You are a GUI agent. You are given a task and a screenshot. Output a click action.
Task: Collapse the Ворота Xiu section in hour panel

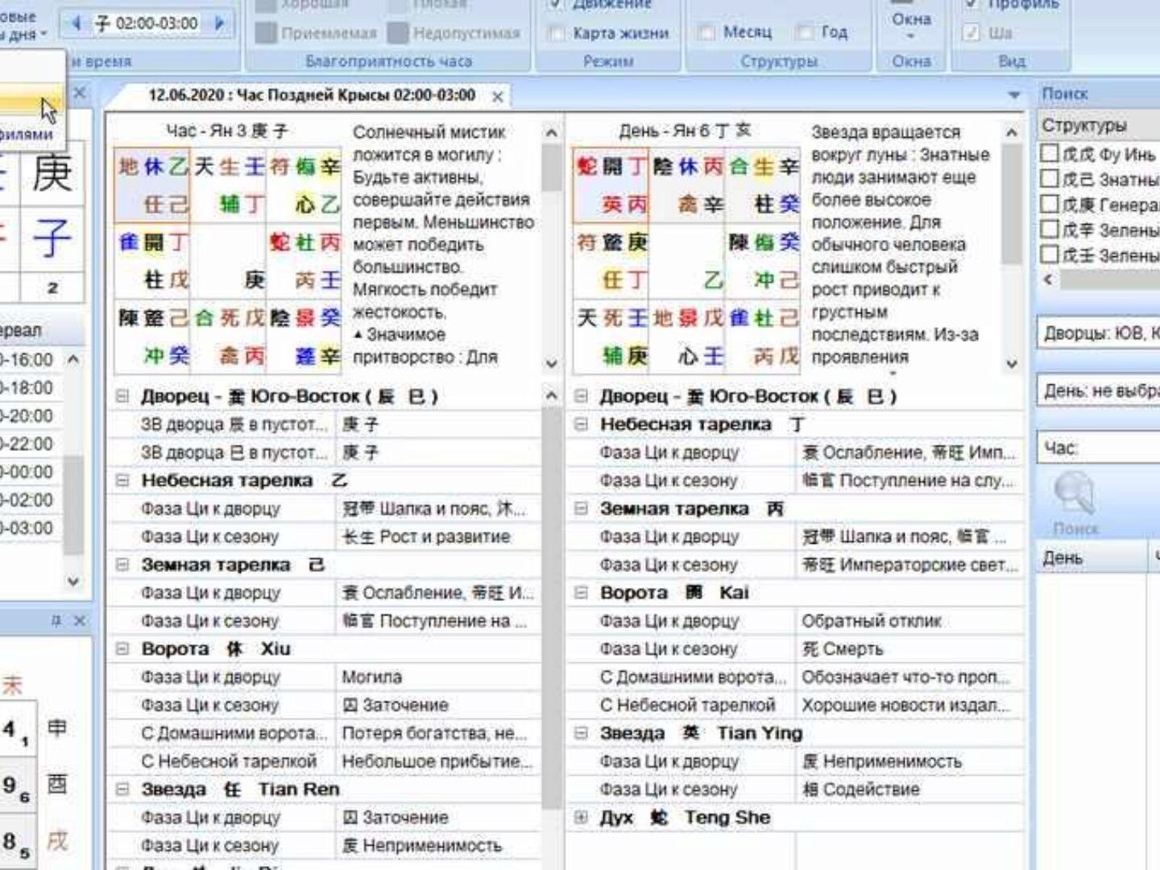pyautogui.click(x=122, y=649)
